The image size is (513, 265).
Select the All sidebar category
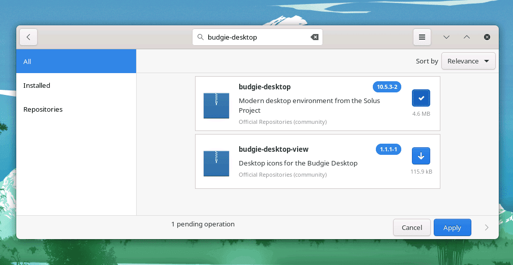pyautogui.click(x=76, y=61)
